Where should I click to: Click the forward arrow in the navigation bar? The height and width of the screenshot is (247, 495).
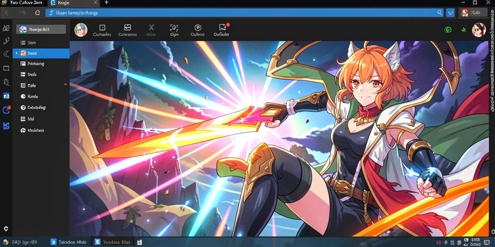(22, 13)
